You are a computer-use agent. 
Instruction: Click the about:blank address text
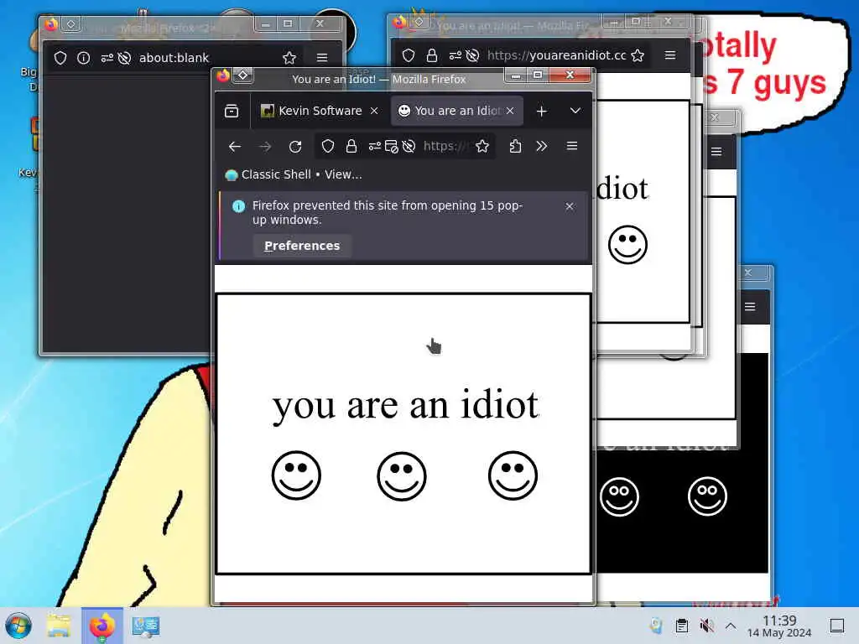[174, 58]
